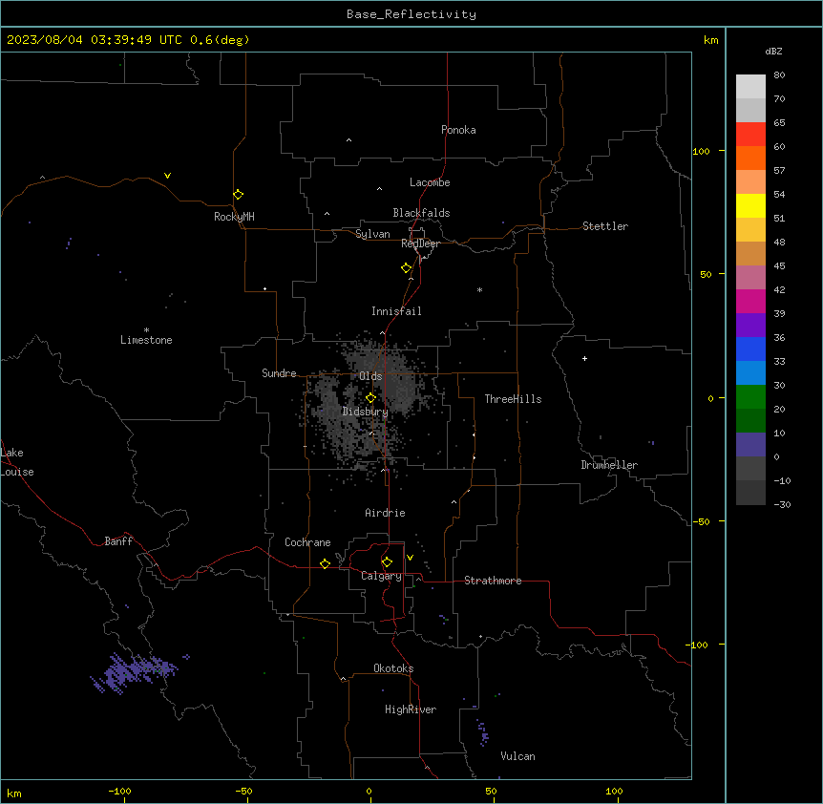
Task: Click the RockyMH label
Action: coord(234,217)
